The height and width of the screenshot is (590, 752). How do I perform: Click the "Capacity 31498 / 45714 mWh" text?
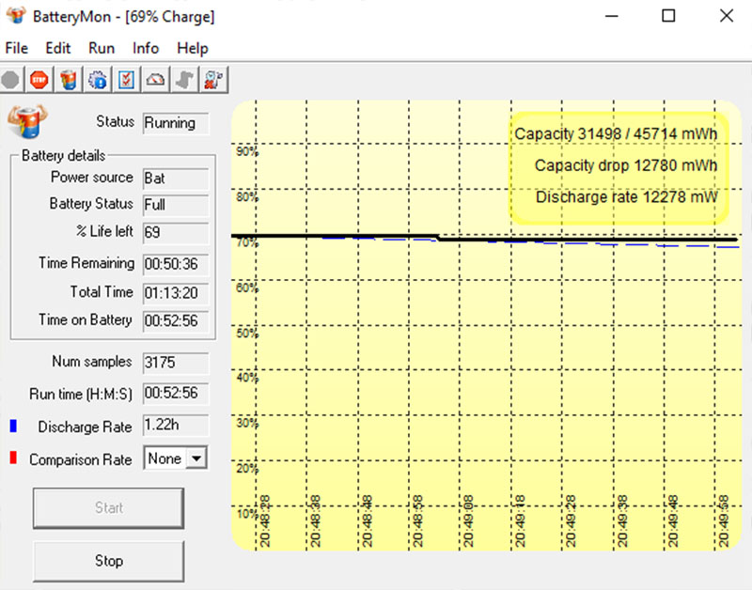[x=616, y=133]
